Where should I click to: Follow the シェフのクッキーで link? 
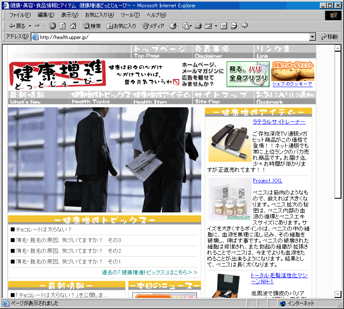(292, 84)
